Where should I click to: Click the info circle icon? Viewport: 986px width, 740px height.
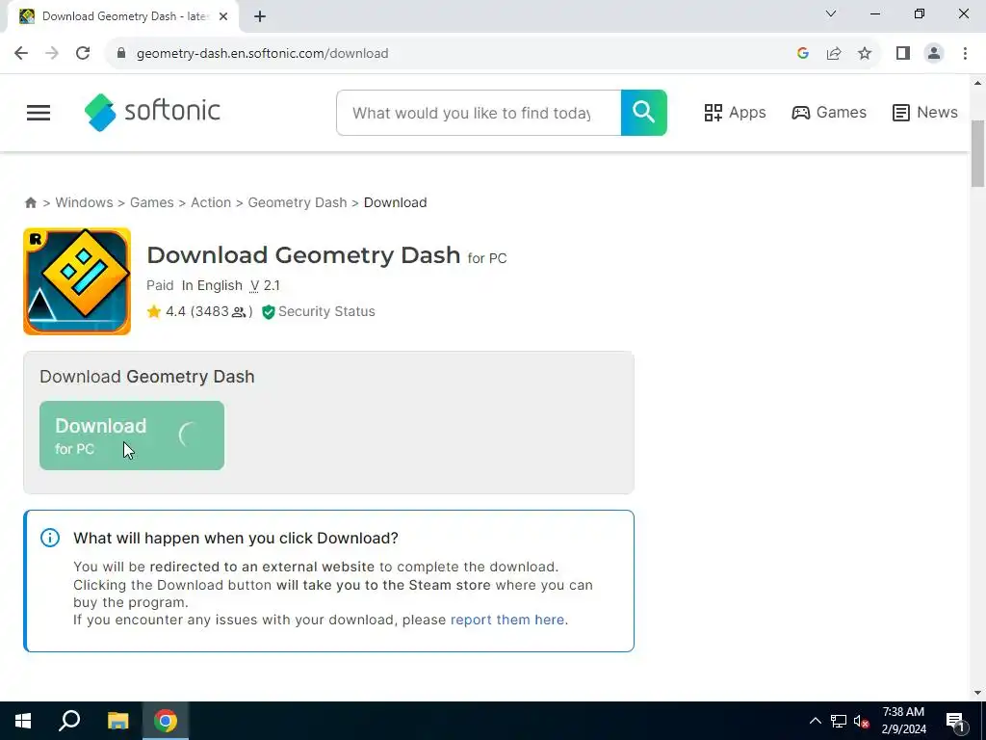pyautogui.click(x=50, y=538)
